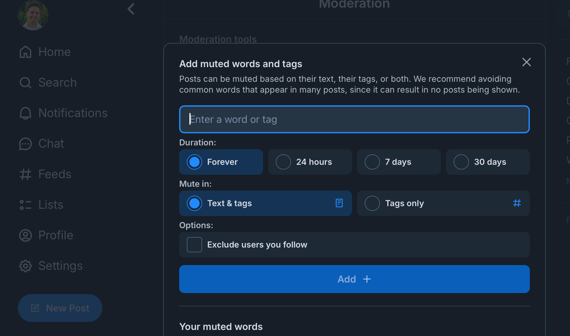Click your profile avatar picture
This screenshot has width=570, height=336.
(33, 15)
